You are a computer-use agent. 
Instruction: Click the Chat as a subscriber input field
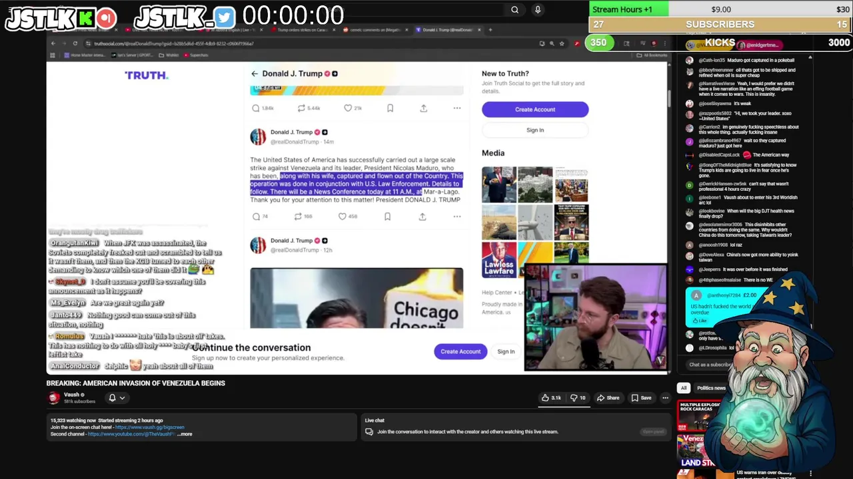[x=710, y=365]
